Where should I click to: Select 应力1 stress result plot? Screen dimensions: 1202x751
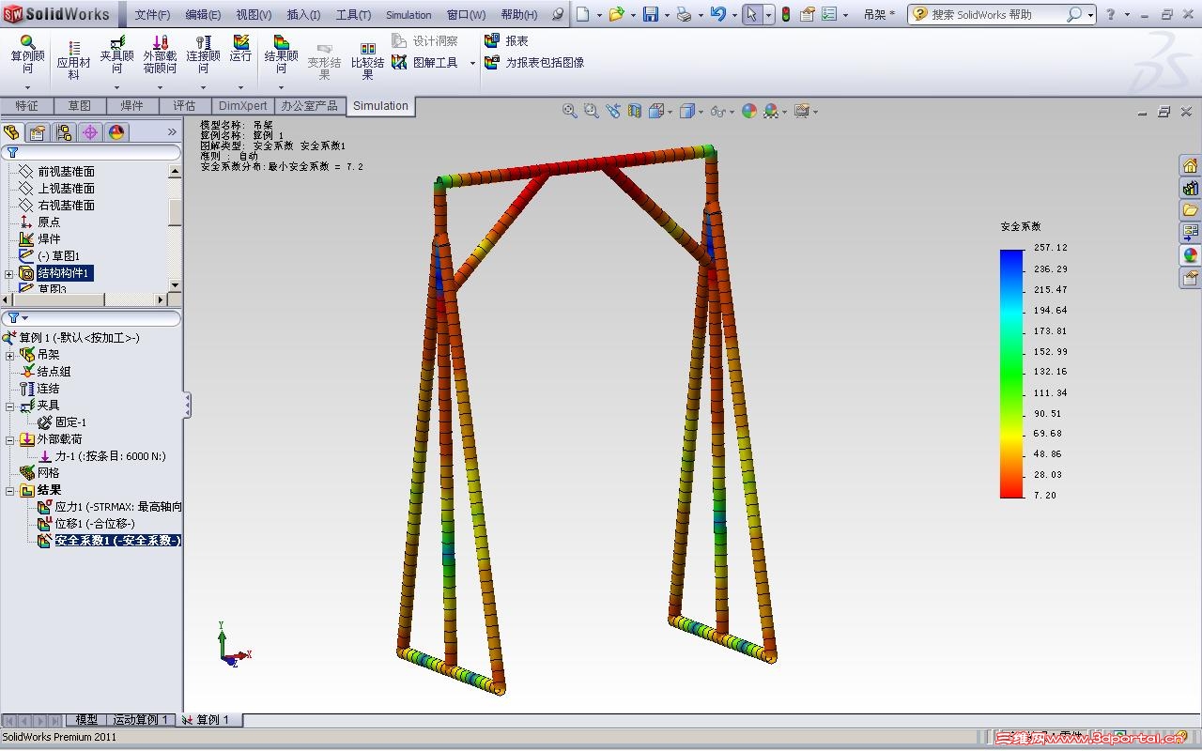[x=111, y=507]
